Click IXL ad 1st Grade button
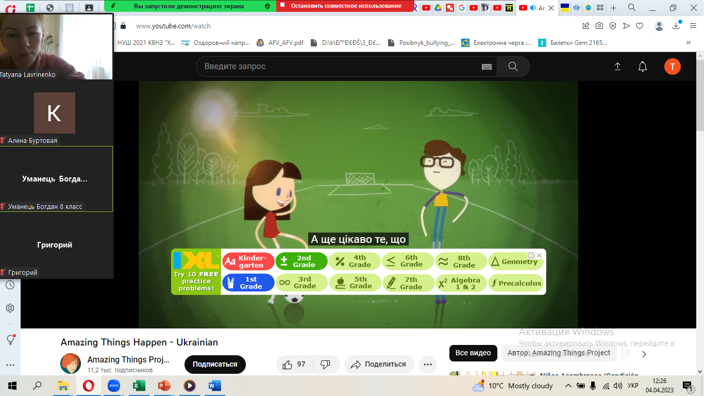Viewport: 704px width, 396px height. pyautogui.click(x=248, y=283)
